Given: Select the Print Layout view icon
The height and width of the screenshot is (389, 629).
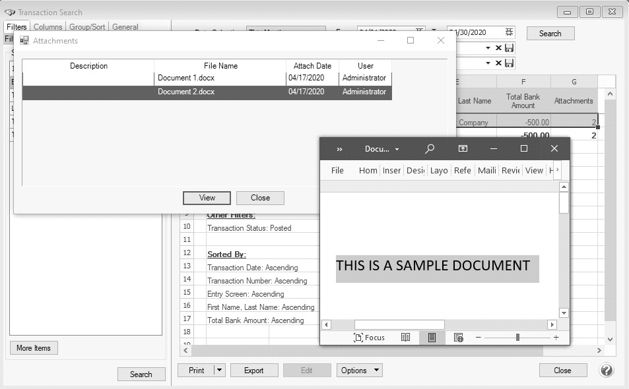Looking at the screenshot, I should tap(432, 338).
